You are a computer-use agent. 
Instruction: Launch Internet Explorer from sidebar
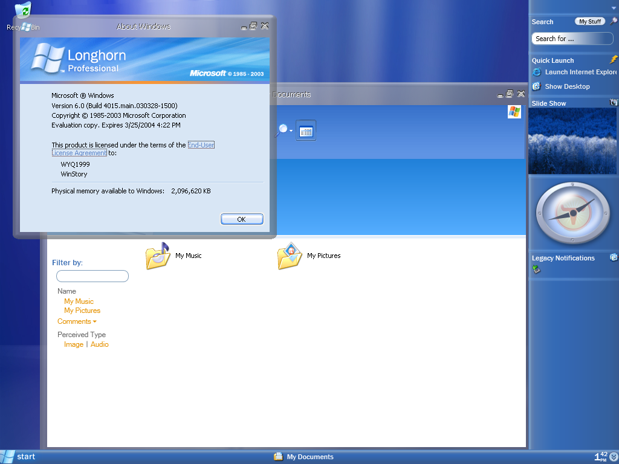[575, 72]
